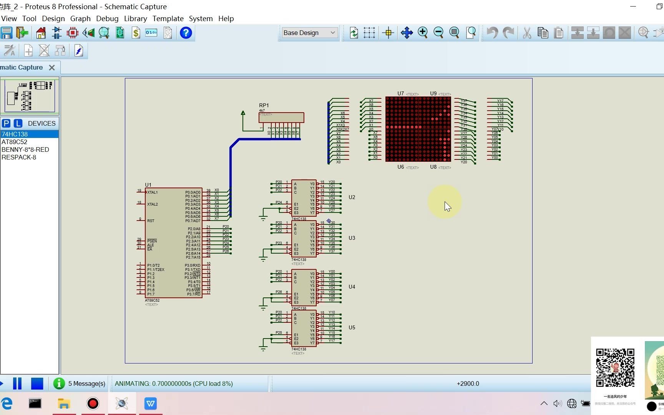The height and width of the screenshot is (415, 664).
Task: Click the Zoom Out magnifier
Action: pos(438,33)
